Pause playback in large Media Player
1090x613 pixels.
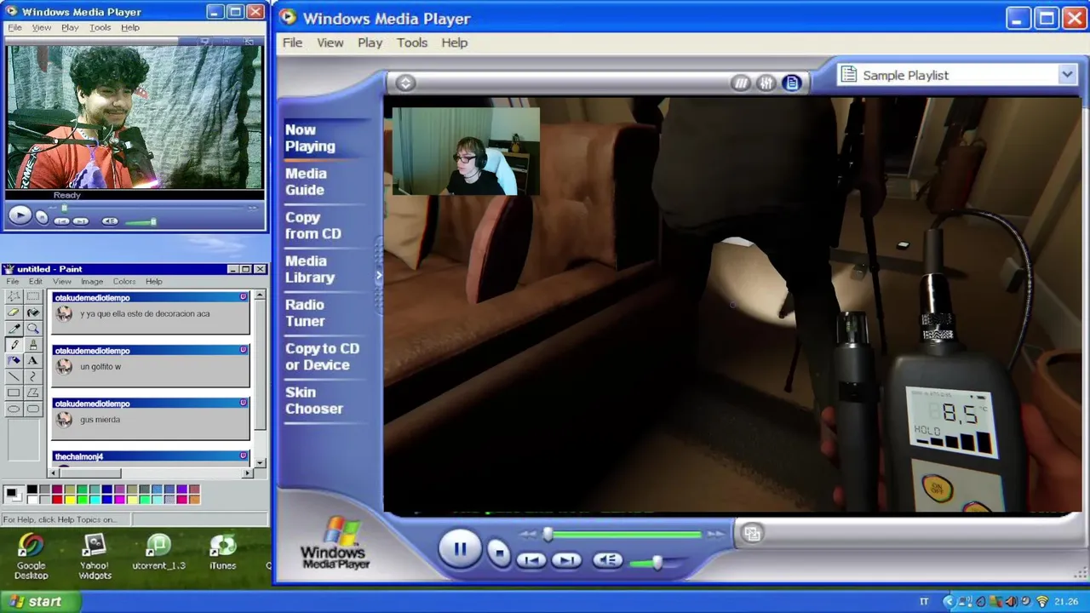point(460,549)
